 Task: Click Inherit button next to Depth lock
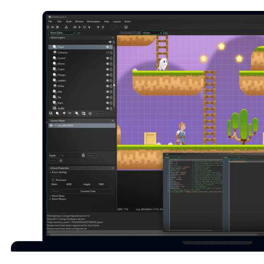[x=91, y=156]
